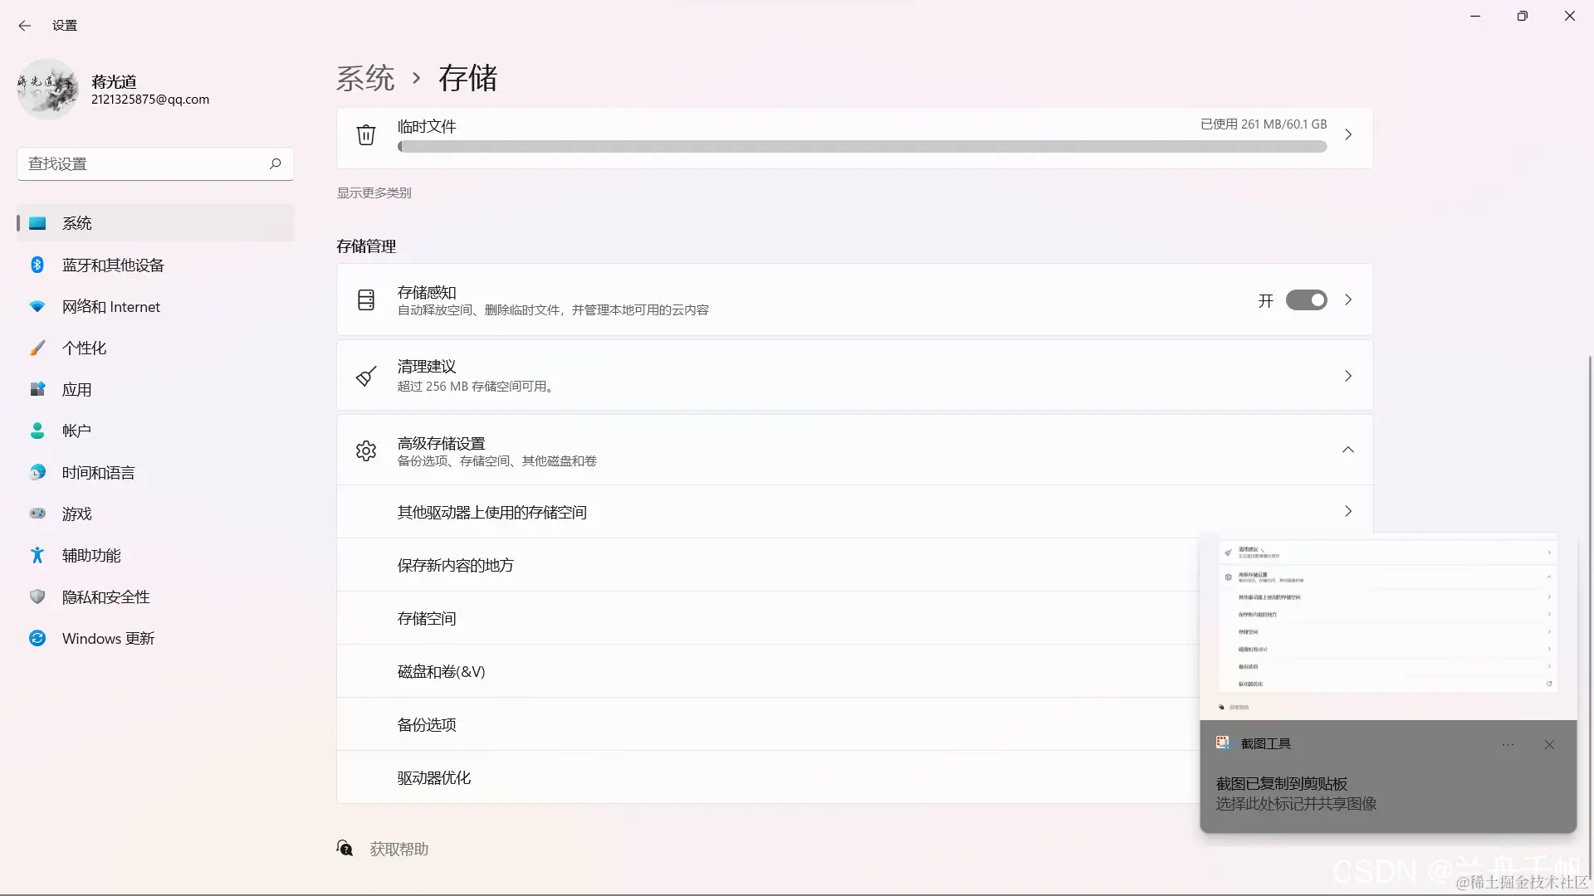1594x896 pixels.
Task: Click the 清理建议 broom icon
Action: point(366,376)
